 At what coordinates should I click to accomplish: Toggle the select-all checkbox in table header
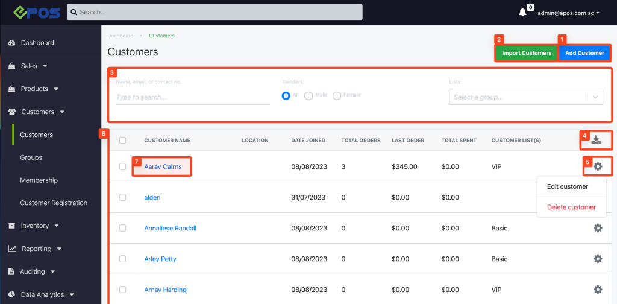pyautogui.click(x=122, y=140)
